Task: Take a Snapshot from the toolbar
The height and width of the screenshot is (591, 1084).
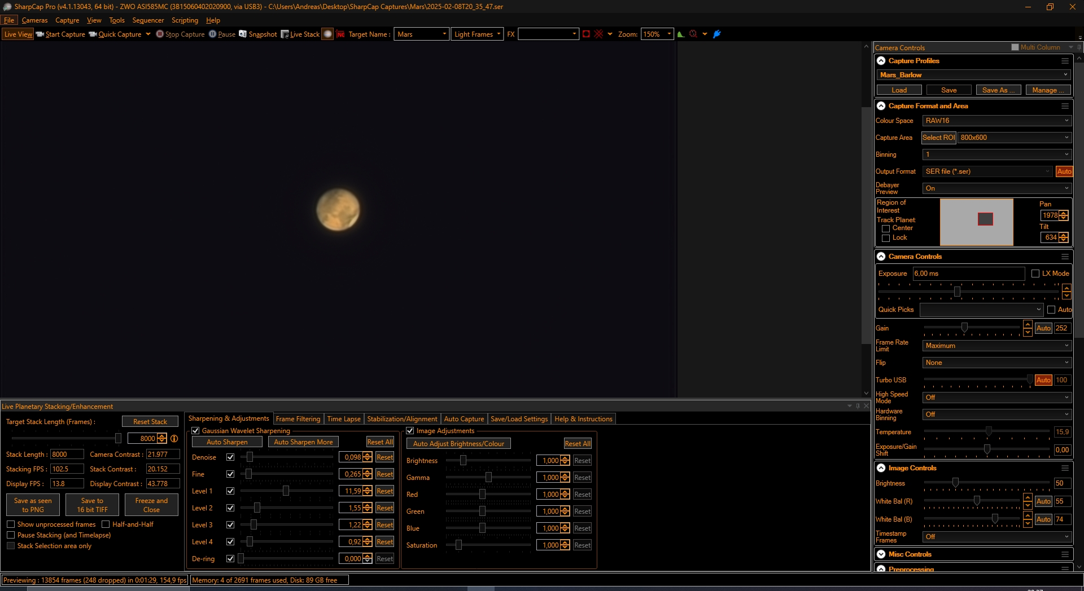Action: point(258,34)
